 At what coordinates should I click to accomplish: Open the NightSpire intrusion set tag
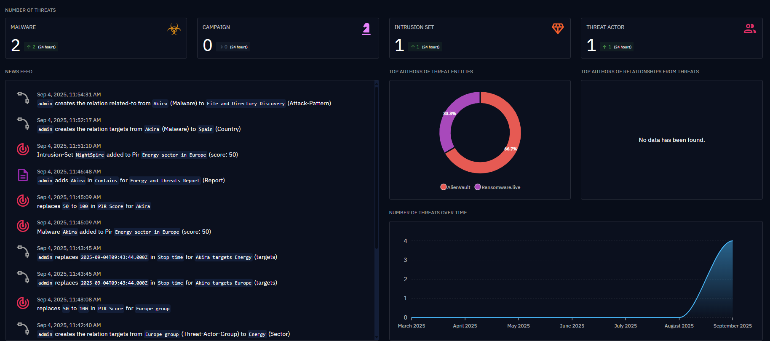coord(90,155)
